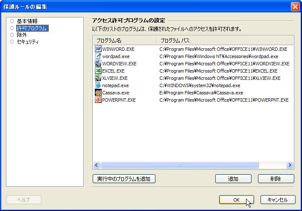Click the 削除 button
The width and height of the screenshot is (302, 211).
point(276,179)
